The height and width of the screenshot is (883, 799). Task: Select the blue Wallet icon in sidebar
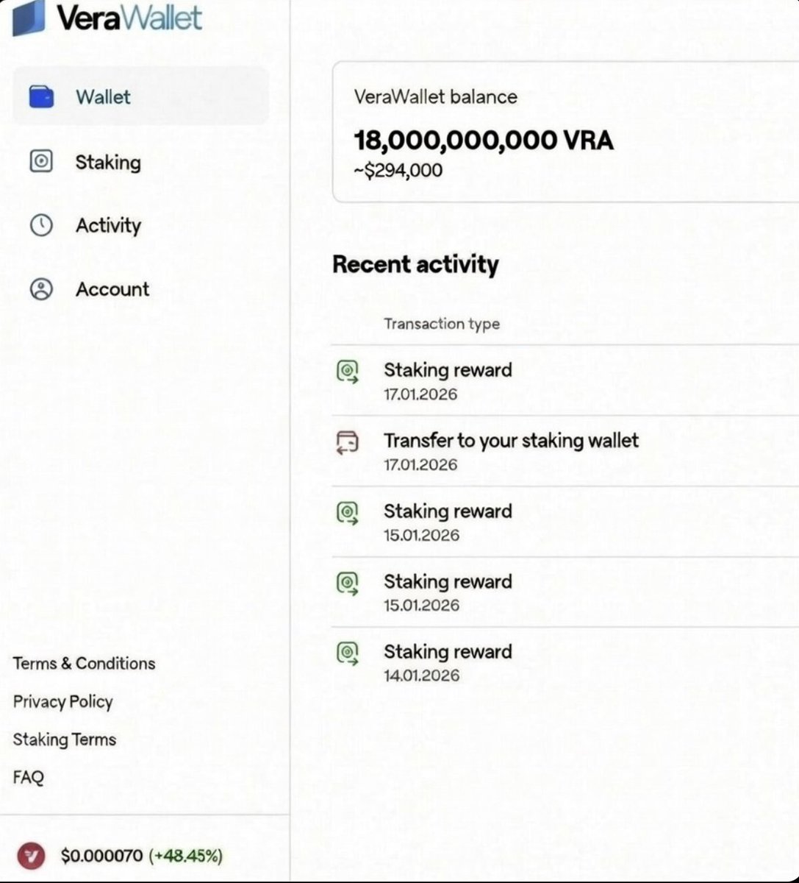pos(41,96)
